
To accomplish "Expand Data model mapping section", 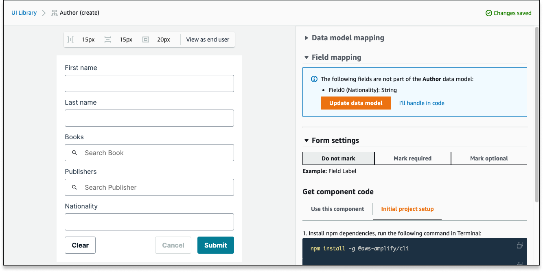I will (344, 38).
